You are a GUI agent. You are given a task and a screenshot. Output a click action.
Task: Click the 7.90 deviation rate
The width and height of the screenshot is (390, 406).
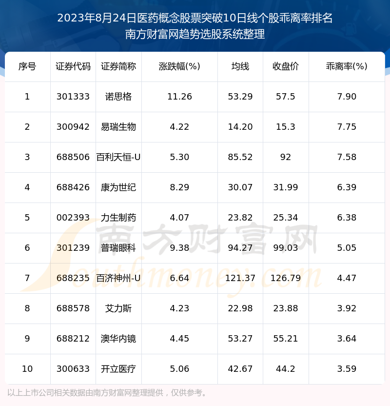click(347, 97)
